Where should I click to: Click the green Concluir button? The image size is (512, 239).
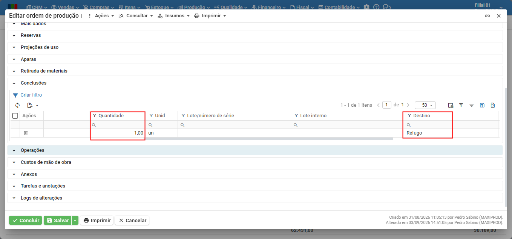click(x=25, y=221)
